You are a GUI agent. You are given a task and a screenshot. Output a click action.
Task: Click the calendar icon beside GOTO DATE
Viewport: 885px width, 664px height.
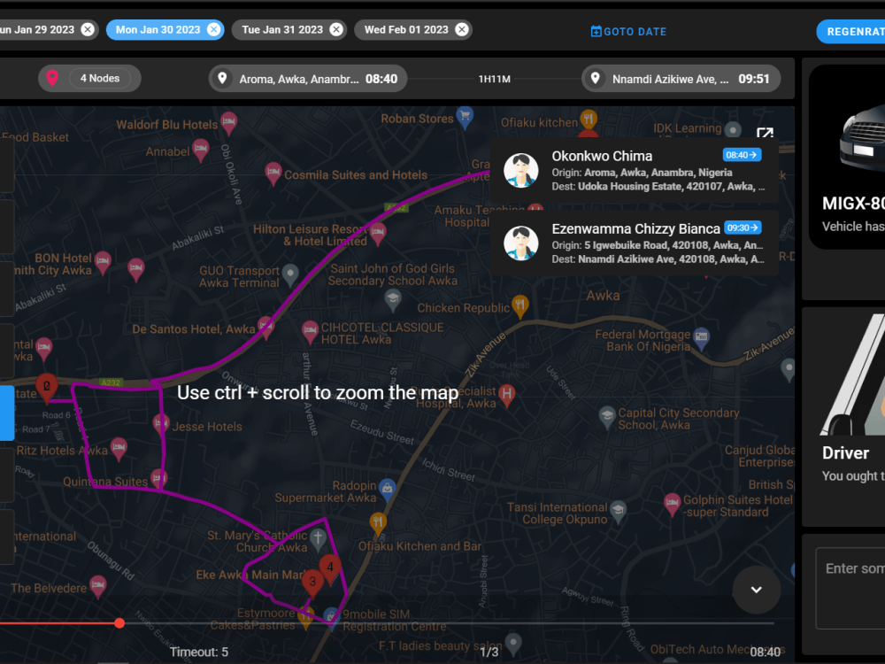point(596,31)
